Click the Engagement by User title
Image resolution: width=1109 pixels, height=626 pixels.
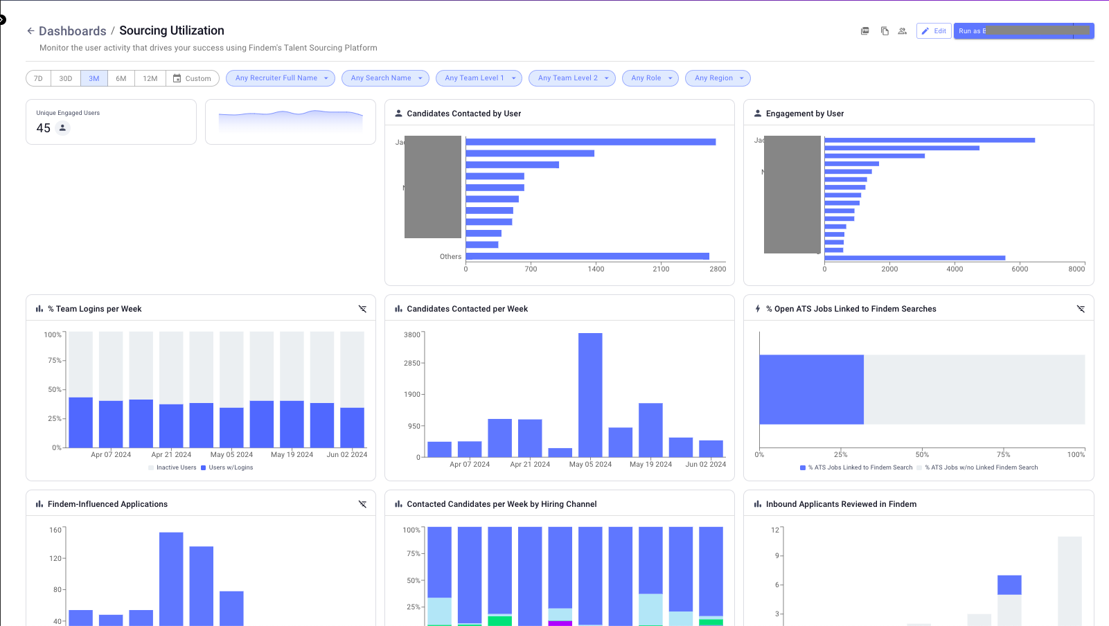tap(805, 114)
